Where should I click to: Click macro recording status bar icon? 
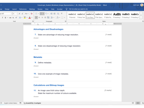20,103
